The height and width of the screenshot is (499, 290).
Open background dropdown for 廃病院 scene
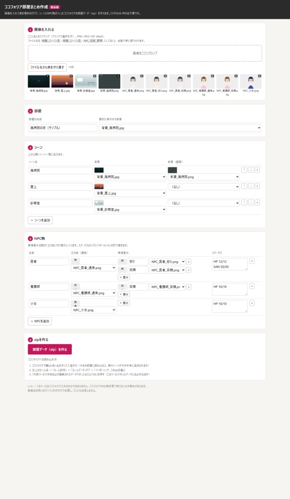coord(130,176)
